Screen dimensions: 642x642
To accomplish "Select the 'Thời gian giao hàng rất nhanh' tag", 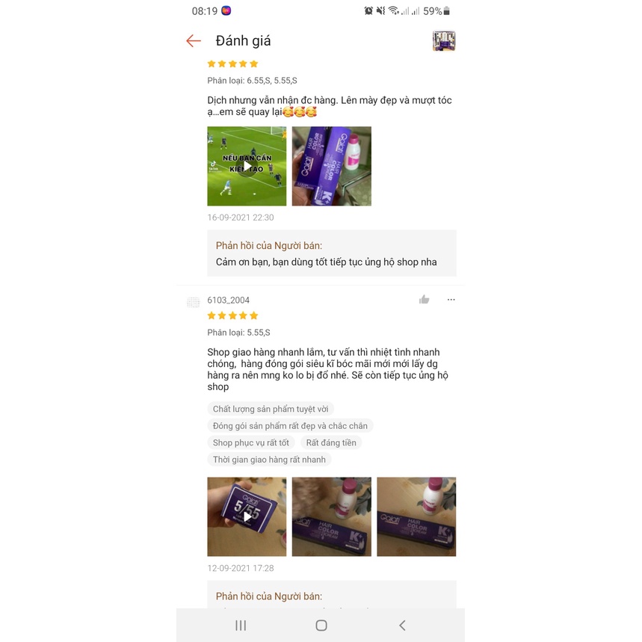I will (x=269, y=460).
